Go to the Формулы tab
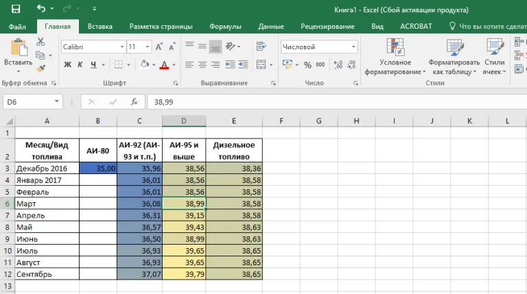The width and height of the screenshot is (527, 294). pyautogui.click(x=225, y=27)
